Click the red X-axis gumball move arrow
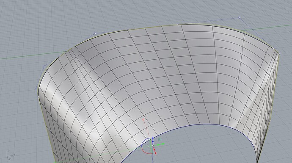This screenshot has height=163, width=292. (155, 153)
